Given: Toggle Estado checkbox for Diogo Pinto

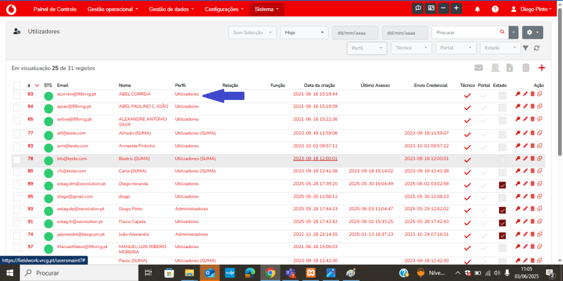Looking at the screenshot, I should coord(503,210).
